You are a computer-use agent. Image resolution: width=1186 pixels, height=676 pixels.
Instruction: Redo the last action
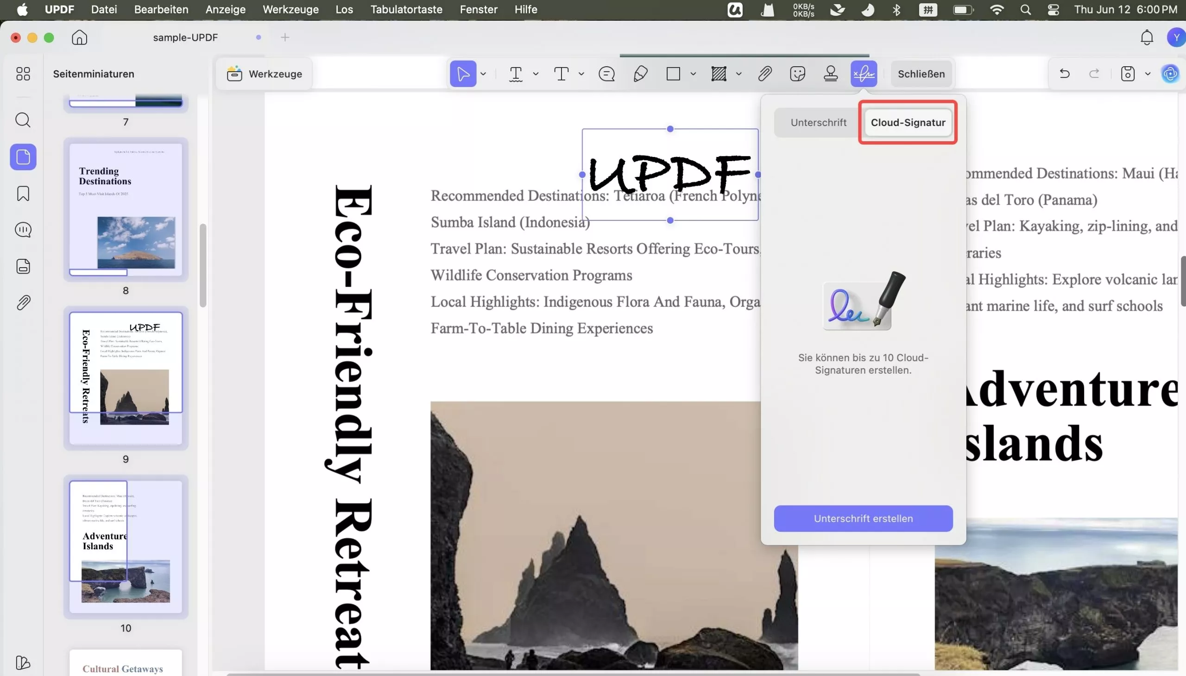[x=1094, y=74]
